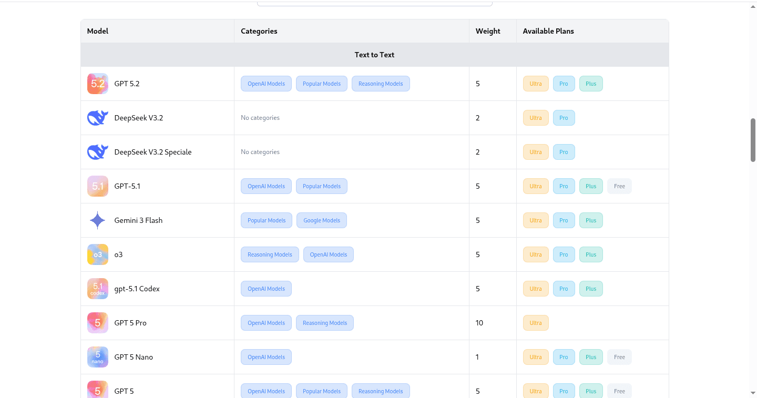Screen dimensions: 757x398
Task: Click the GPT 5 Nano model name
Action: [x=134, y=357]
